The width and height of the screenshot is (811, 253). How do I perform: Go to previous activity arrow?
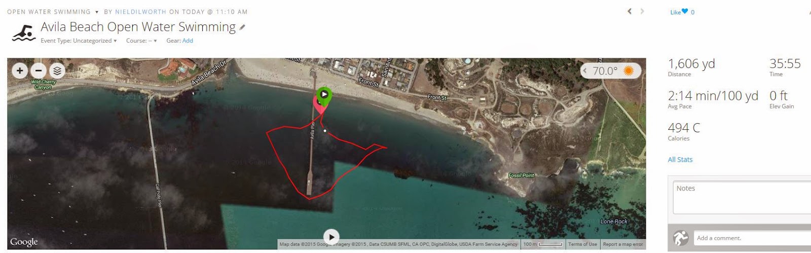tap(630, 11)
